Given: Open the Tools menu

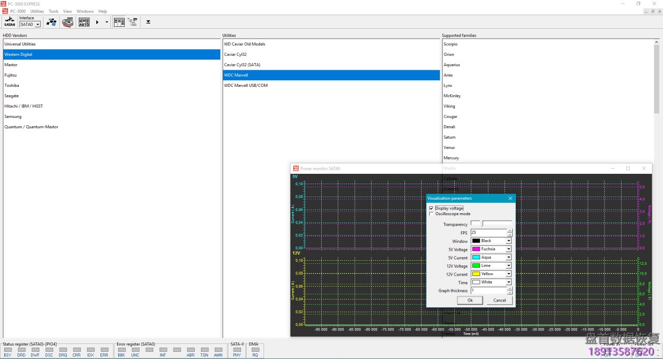Looking at the screenshot, I should coord(53,11).
